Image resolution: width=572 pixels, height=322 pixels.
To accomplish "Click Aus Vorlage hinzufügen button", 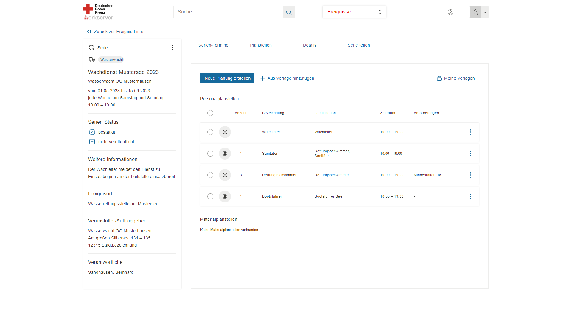I will coord(287,78).
